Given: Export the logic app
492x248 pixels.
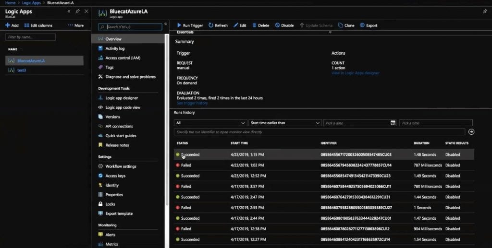Looking at the screenshot, I should (369, 25).
